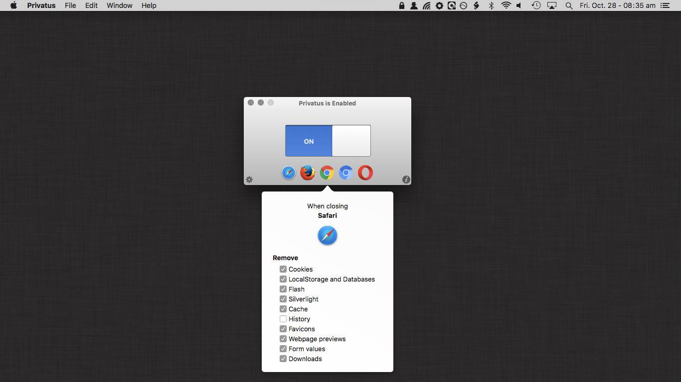681x382 pixels.
Task: Click the hard disk menu bar icon
Action: 452,5
